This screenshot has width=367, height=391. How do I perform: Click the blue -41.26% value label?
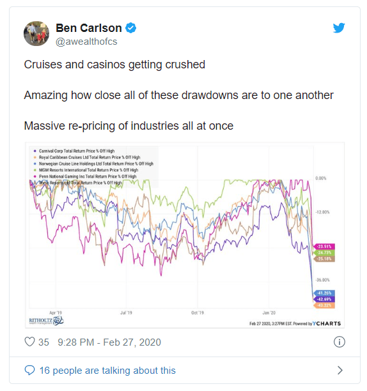324,293
